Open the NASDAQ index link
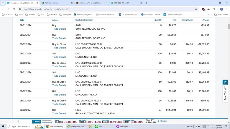This screenshot has height=129, width=230. 83,120
